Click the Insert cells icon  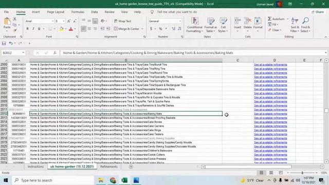(x=237, y=21)
